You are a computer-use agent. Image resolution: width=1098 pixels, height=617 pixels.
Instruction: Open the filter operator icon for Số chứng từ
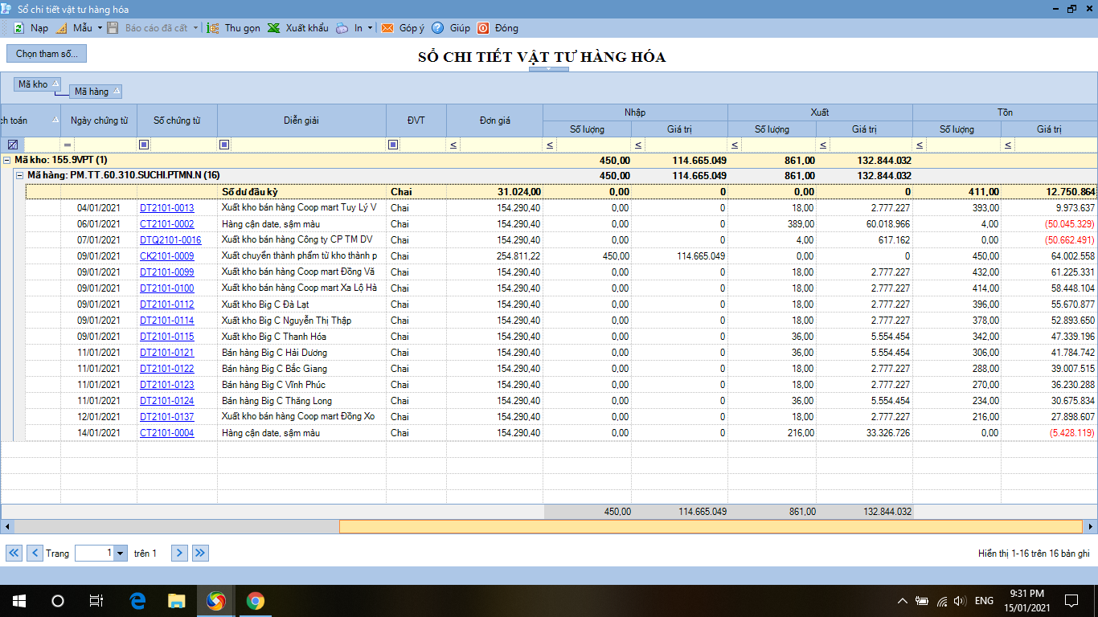click(144, 145)
